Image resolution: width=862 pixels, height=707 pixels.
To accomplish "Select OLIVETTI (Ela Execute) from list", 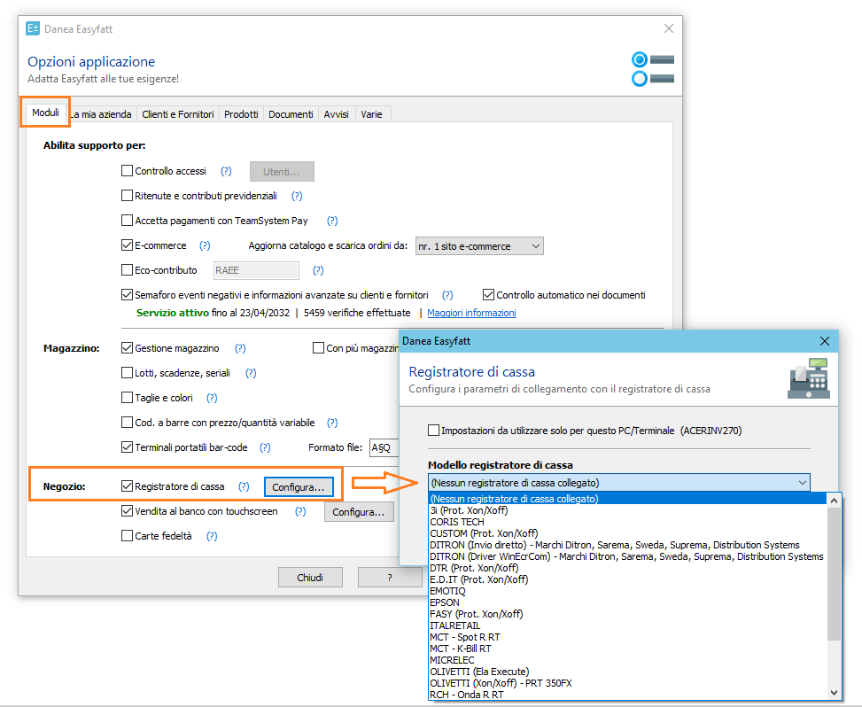I will [x=627, y=672].
